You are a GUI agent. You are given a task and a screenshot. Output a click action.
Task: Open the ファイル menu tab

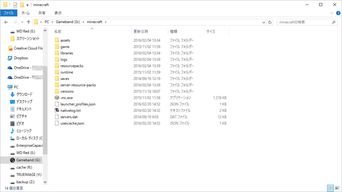pos(9,13)
